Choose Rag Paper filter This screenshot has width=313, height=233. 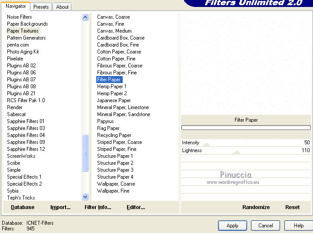108,128
